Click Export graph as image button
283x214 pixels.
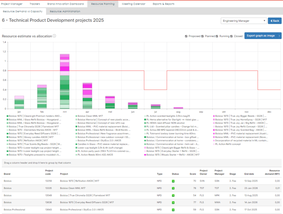tap(261, 36)
